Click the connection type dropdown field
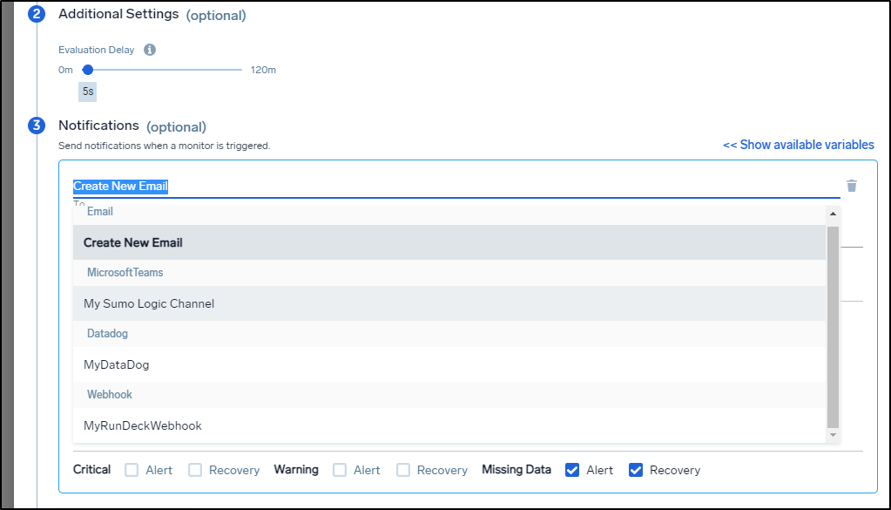 pyautogui.click(x=456, y=187)
